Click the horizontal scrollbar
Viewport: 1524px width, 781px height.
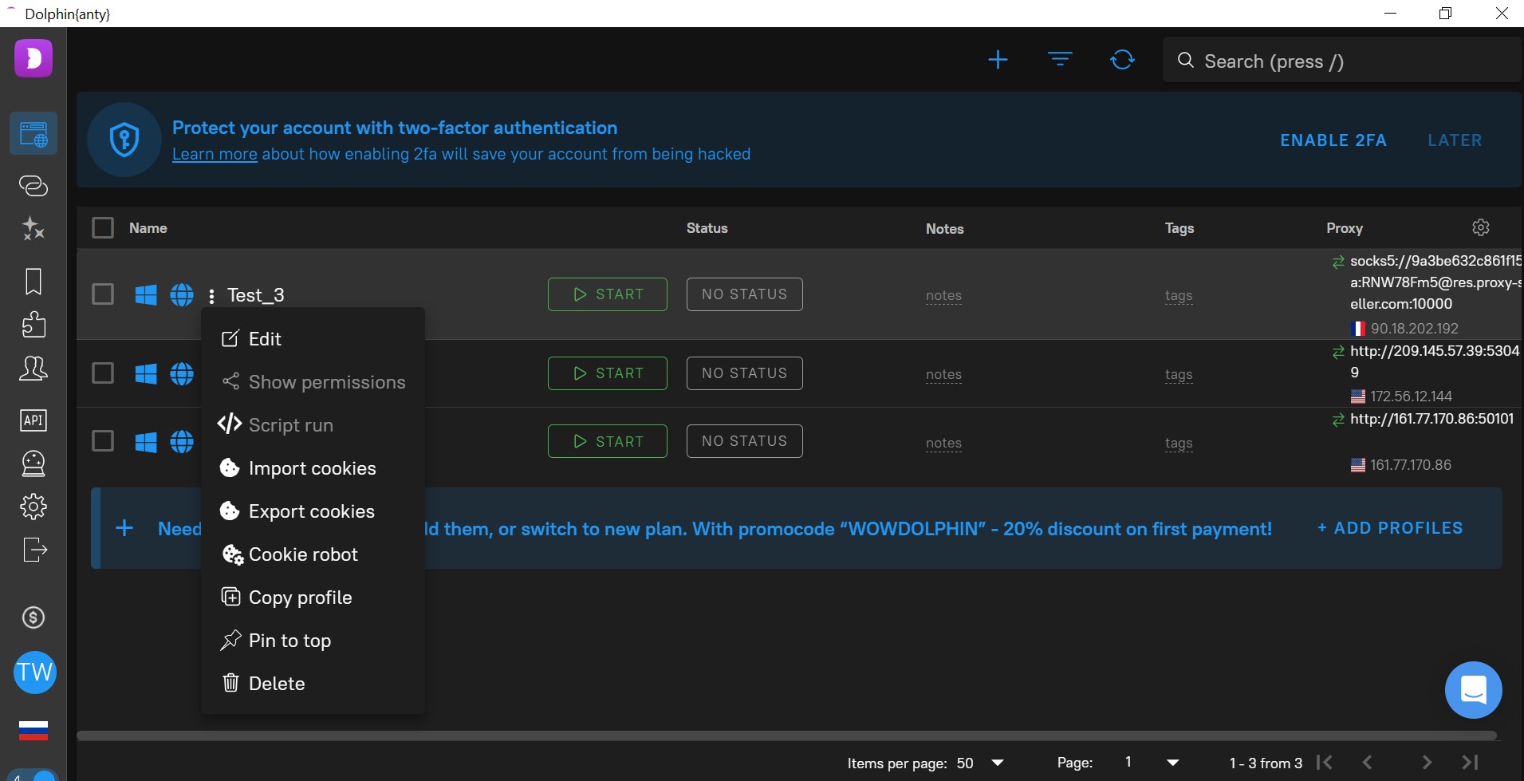tap(786, 736)
